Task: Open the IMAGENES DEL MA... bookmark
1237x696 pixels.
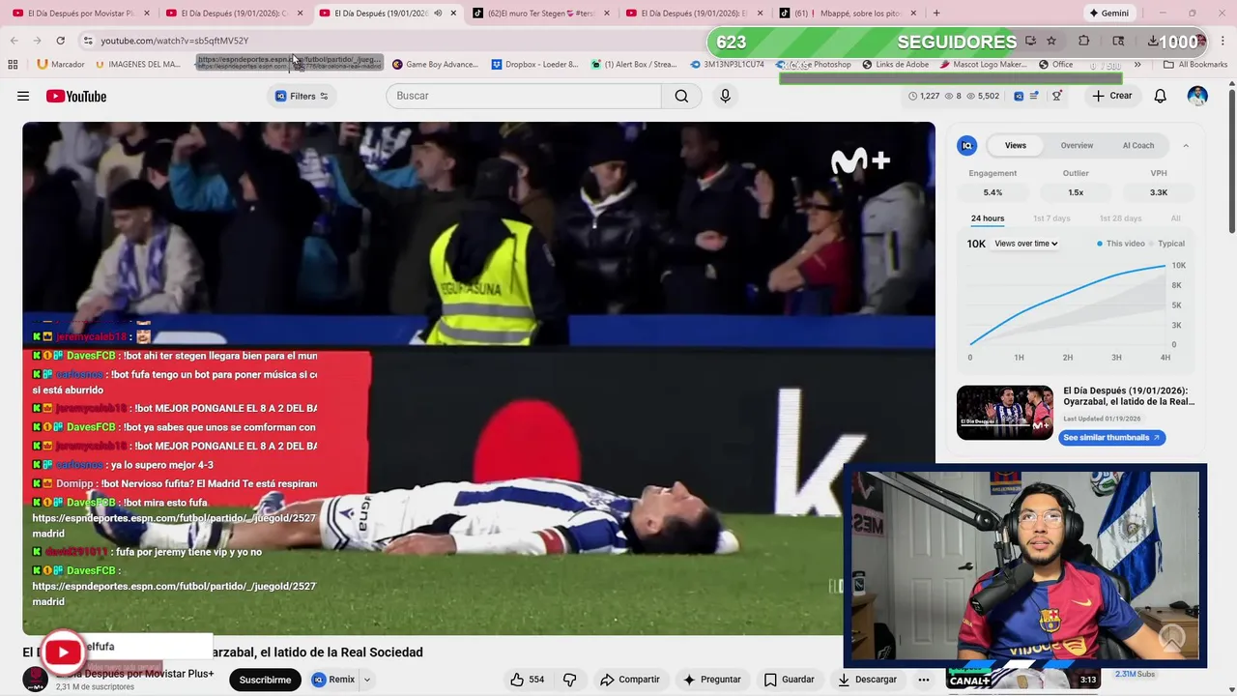Action: click(138, 65)
